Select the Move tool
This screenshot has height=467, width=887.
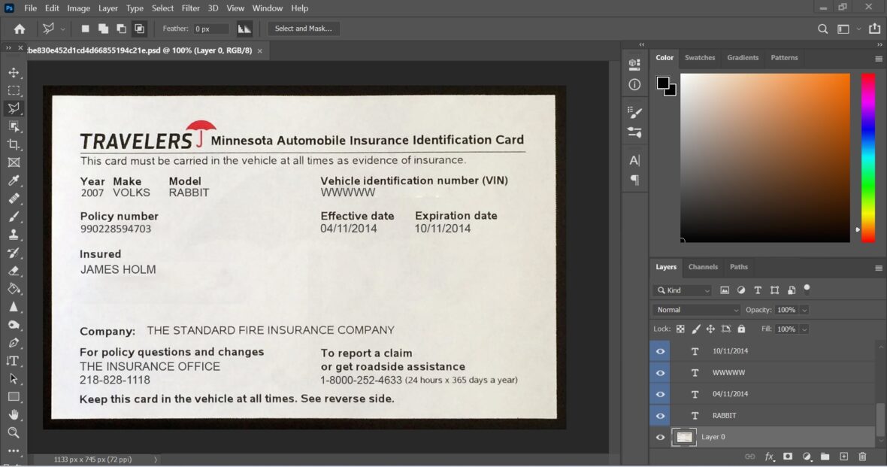pos(14,72)
